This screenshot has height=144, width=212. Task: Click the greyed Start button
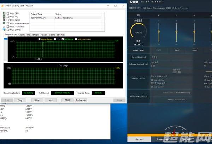(7, 100)
